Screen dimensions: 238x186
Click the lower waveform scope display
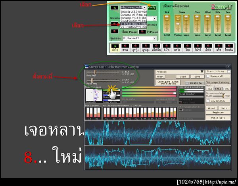click(x=157, y=157)
